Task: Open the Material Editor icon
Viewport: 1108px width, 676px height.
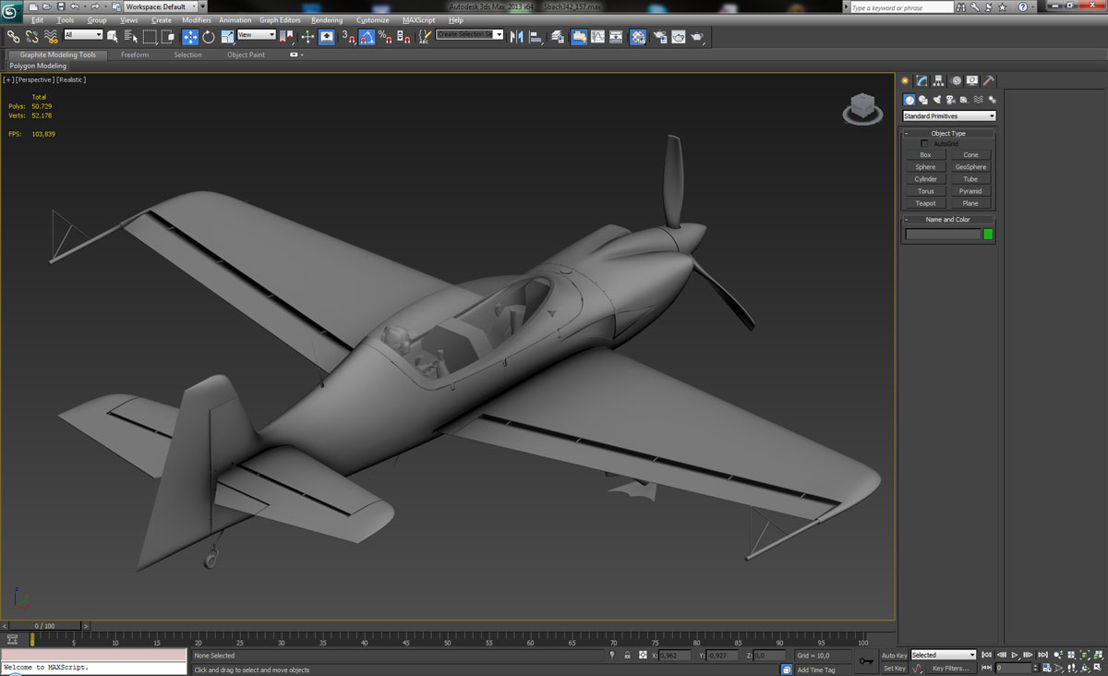Action: click(x=638, y=37)
